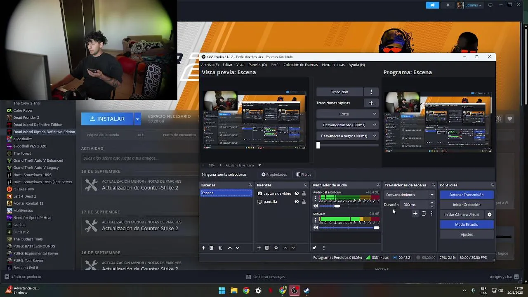
Task: Open OBS Ajustes settings button
Action: (467, 234)
